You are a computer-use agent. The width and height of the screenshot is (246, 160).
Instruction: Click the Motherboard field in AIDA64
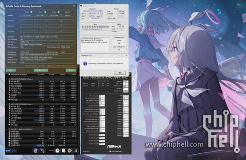pos(47,60)
